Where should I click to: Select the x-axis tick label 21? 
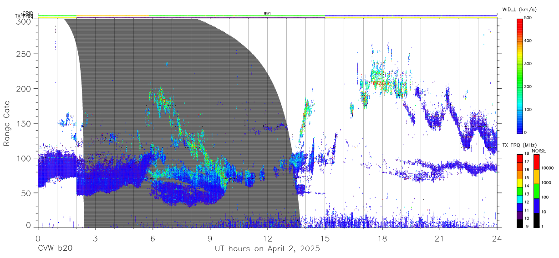tap(439, 239)
